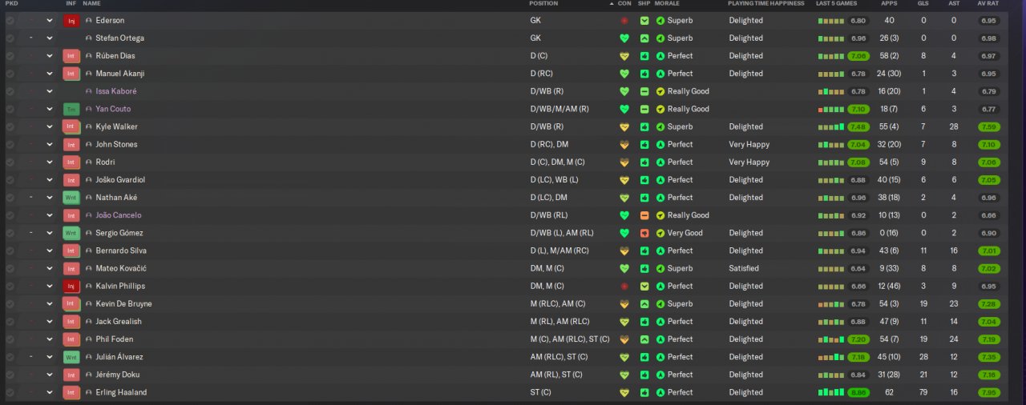Click Yan Couto's last 5 games form bars

(x=831, y=109)
